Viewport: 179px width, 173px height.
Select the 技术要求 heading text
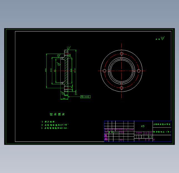57,114
